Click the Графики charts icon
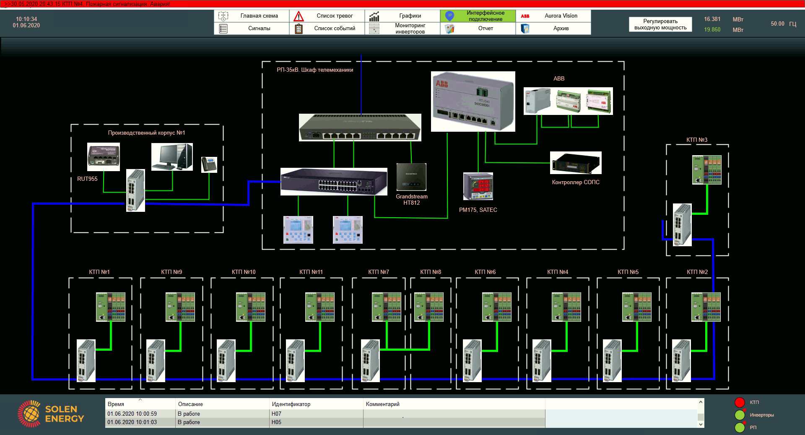 (374, 16)
